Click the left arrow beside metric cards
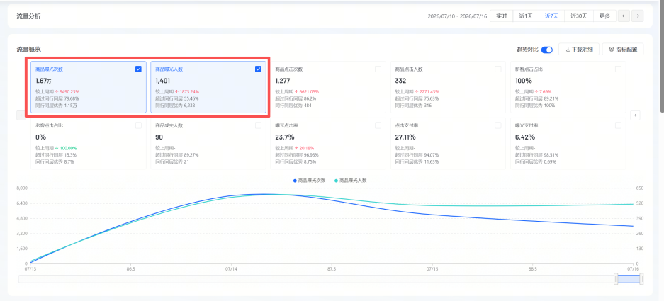Screen dimensions: 664x301 point(21,115)
